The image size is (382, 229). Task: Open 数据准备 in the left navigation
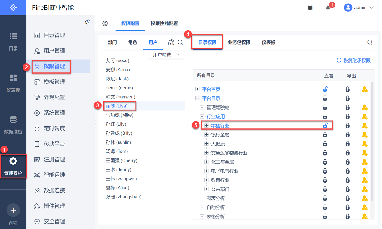(x=13, y=125)
